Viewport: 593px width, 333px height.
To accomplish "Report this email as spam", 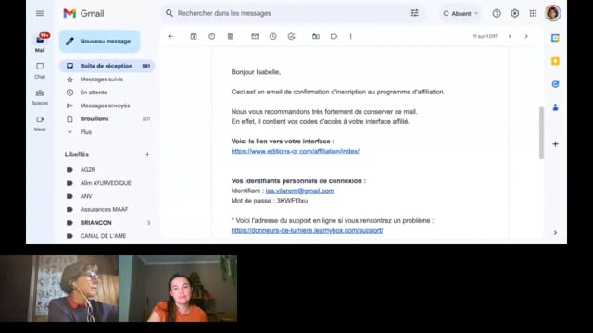I will (x=212, y=37).
